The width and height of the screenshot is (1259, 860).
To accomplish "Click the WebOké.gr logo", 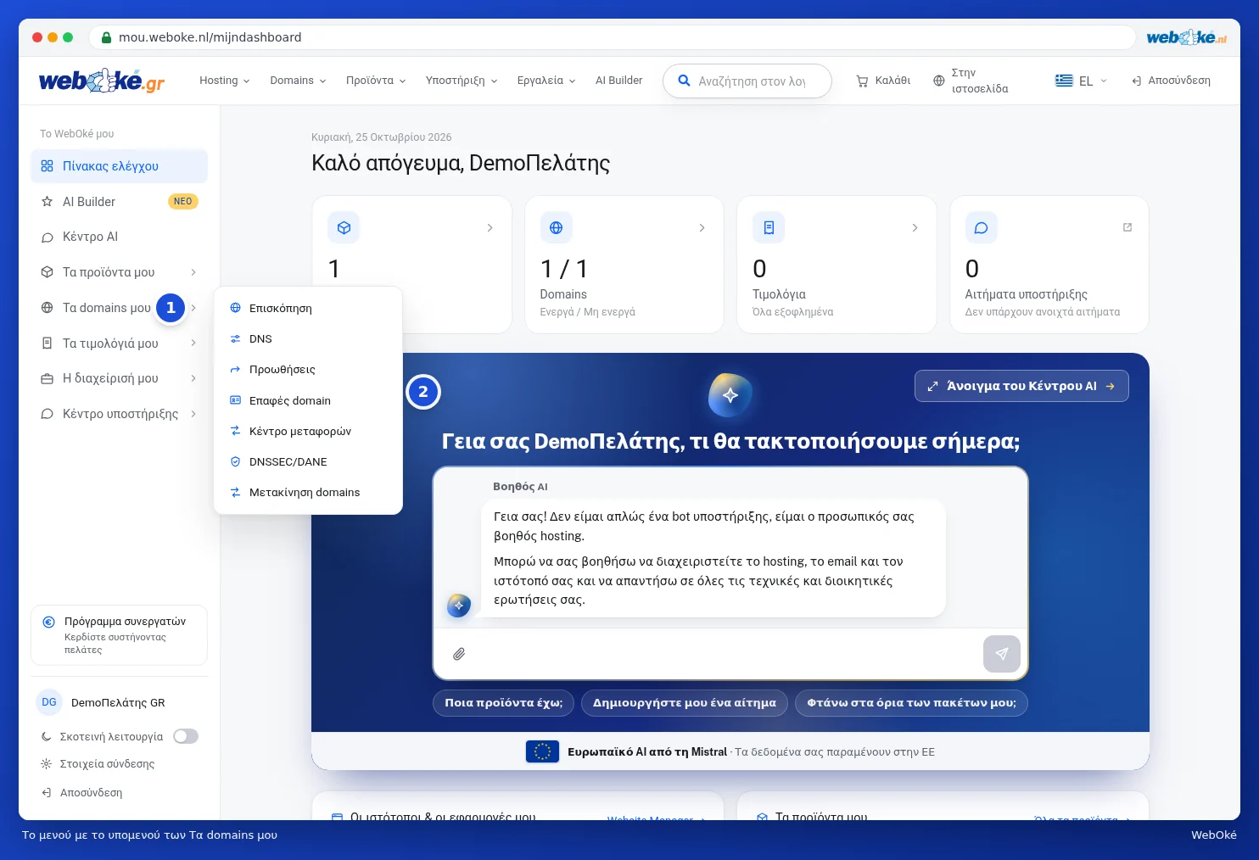I will click(x=102, y=81).
